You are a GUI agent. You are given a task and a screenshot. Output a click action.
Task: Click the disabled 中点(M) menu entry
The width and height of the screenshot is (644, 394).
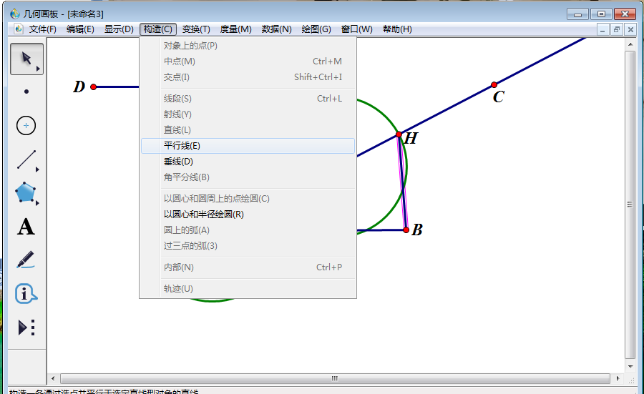coord(248,61)
